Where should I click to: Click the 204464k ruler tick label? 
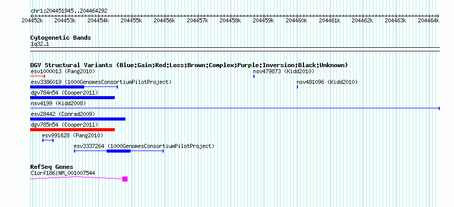click(429, 20)
